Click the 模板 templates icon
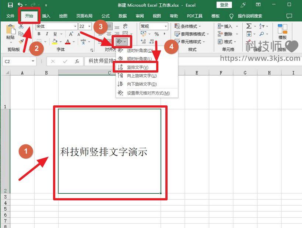Image resolution: width=302 pixels, height=228 pixels. coord(282,29)
